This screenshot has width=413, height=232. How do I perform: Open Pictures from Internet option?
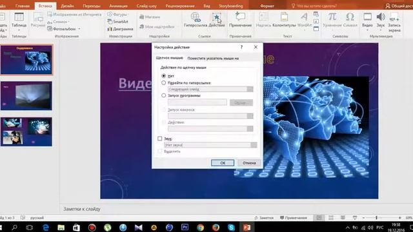pos(75,14)
